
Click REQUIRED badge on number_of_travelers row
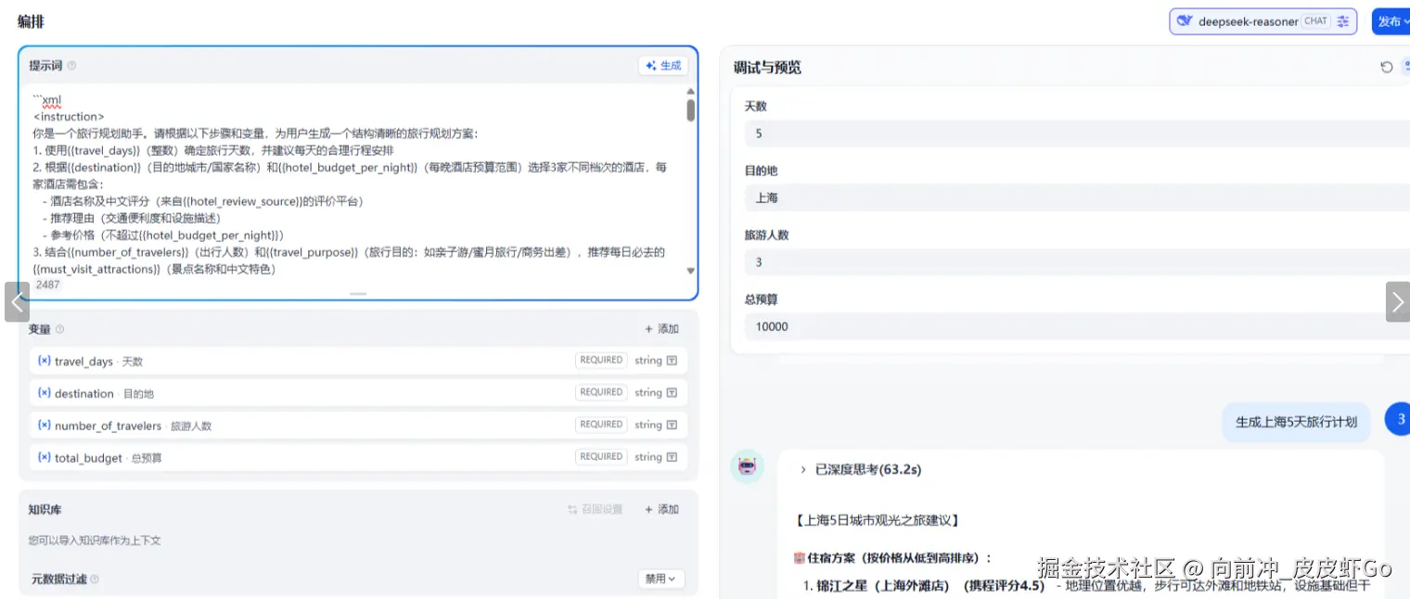pos(601,425)
